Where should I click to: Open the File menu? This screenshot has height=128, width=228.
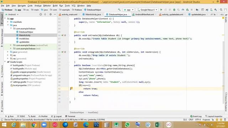2,6
